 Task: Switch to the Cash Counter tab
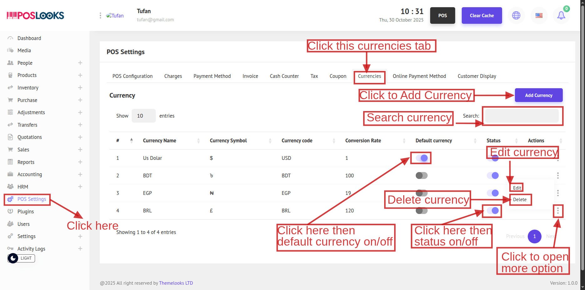point(284,76)
